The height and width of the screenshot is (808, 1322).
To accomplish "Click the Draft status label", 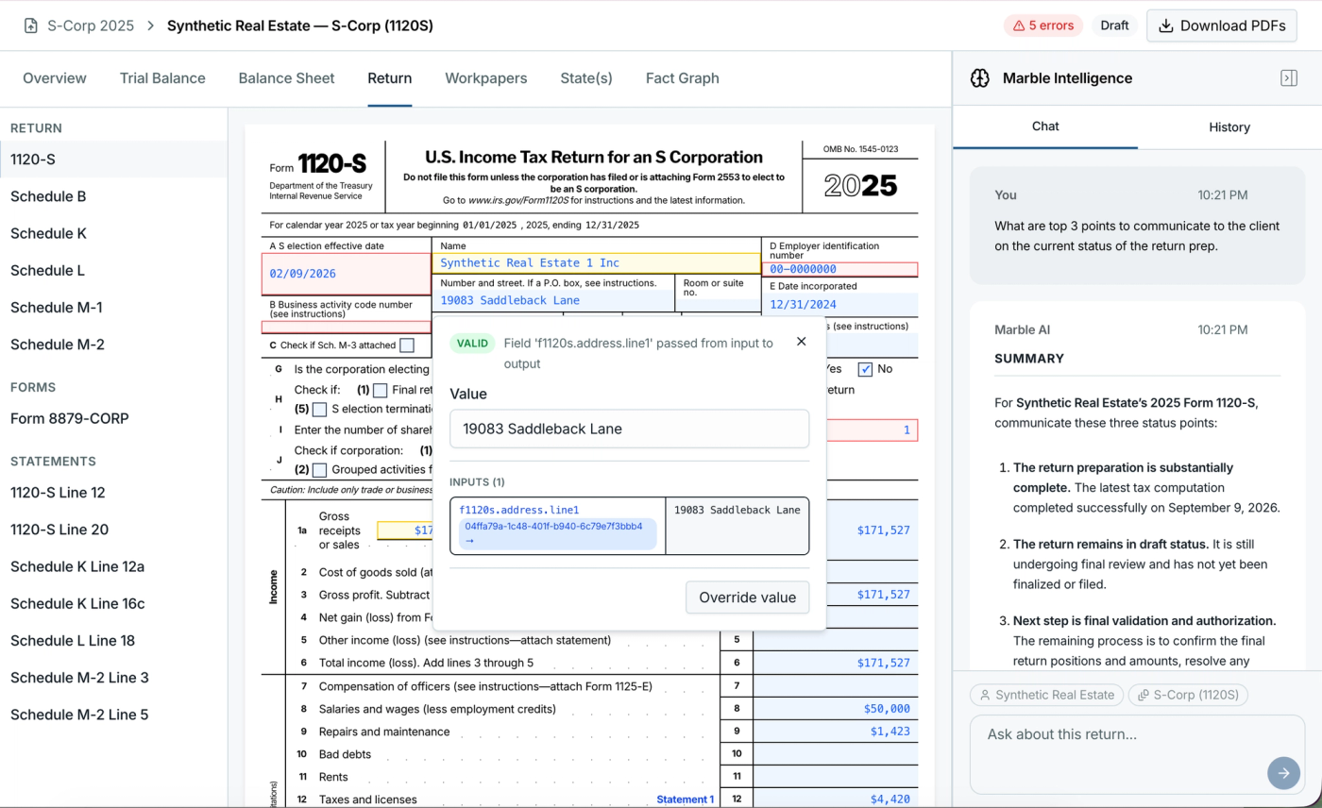I will click(x=1114, y=25).
